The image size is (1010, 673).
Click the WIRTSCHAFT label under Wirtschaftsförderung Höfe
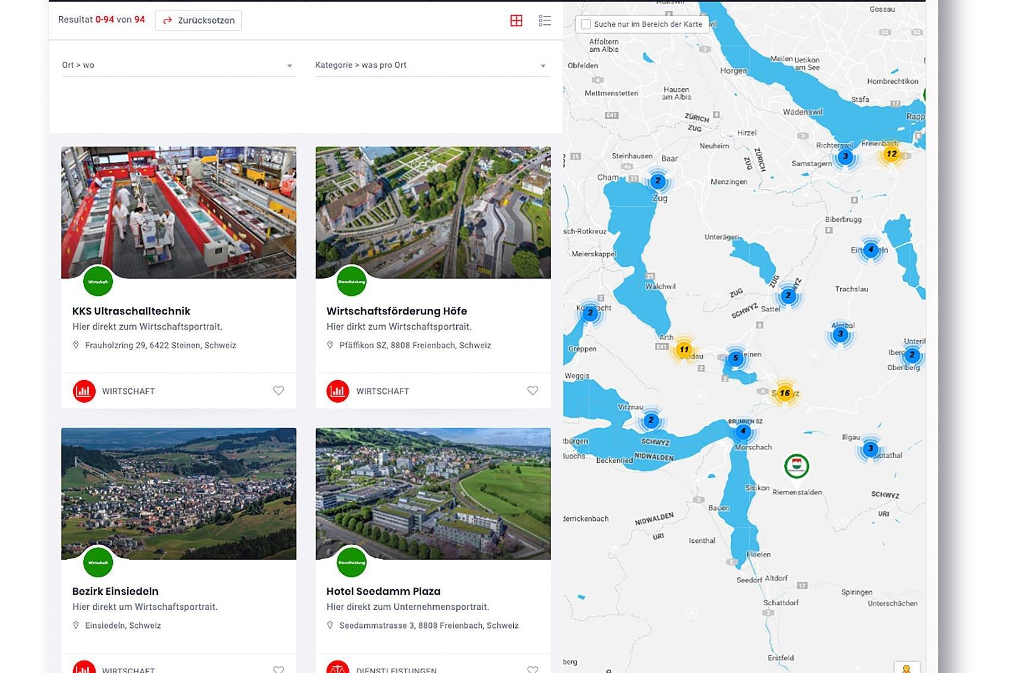tap(382, 391)
